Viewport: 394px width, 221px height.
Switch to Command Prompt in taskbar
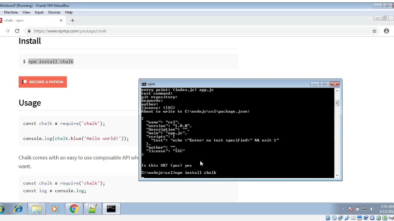pos(111,209)
